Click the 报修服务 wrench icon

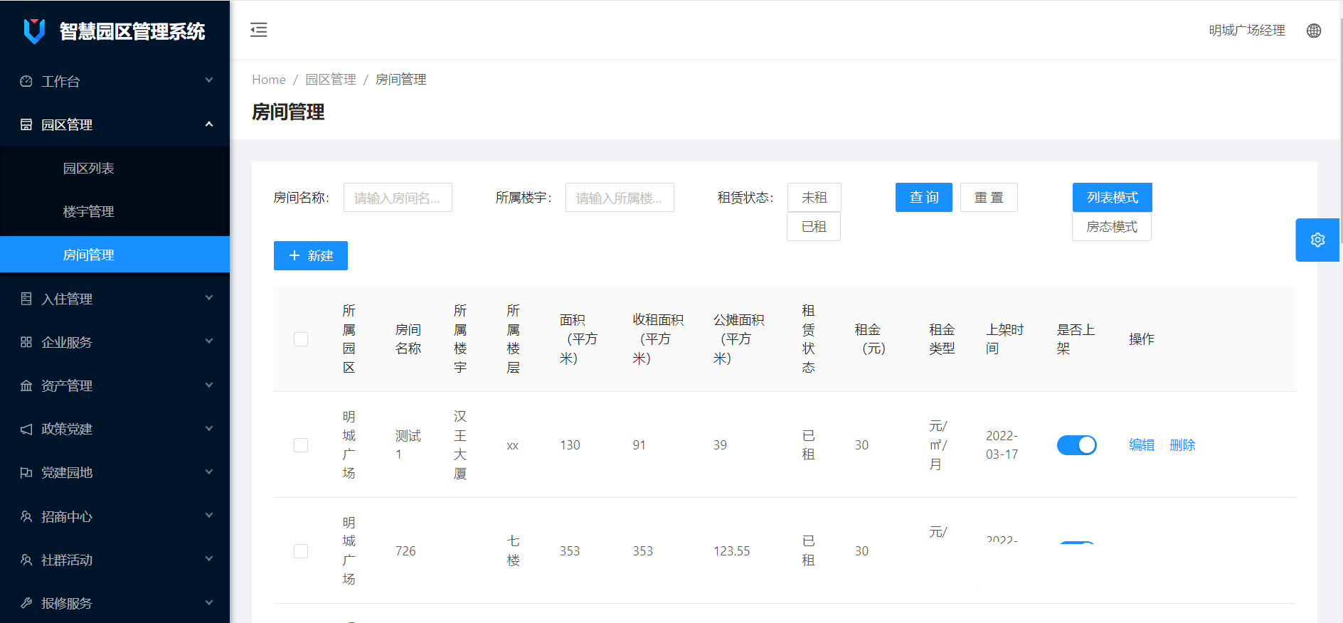click(x=26, y=603)
